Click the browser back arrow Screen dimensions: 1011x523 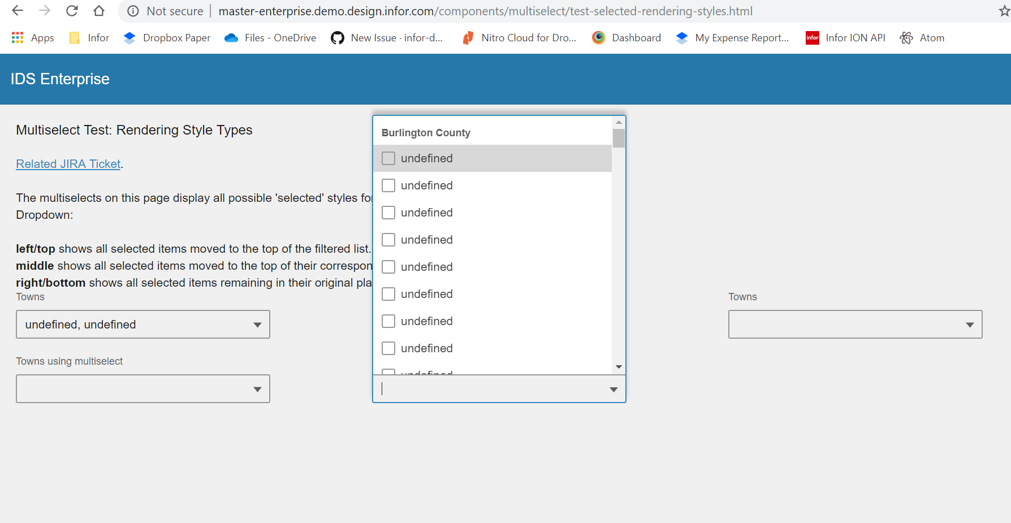[18, 11]
